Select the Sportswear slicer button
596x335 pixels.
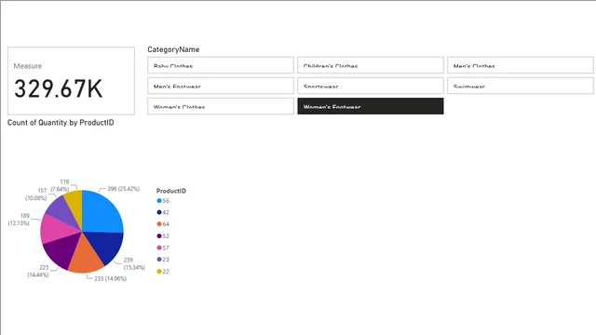pos(371,86)
